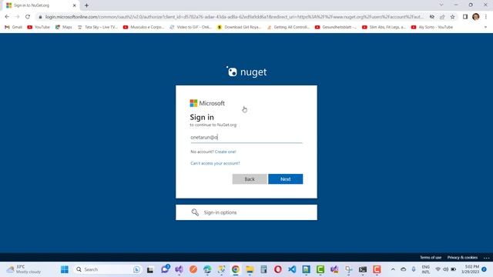The width and height of the screenshot is (493, 277).
Task: Open the YouTube bookmark
Action: click(x=39, y=28)
